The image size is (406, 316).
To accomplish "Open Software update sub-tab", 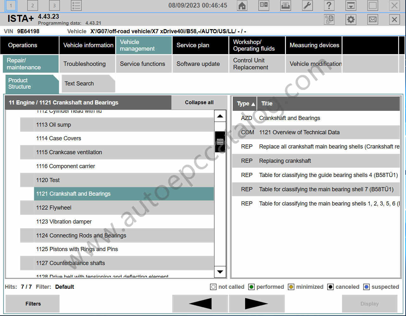I will (x=200, y=64).
